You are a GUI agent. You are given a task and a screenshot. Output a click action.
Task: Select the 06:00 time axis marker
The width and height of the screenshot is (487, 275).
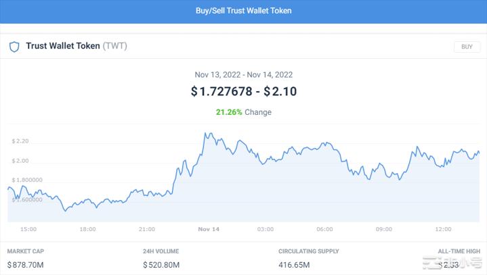[324, 230]
